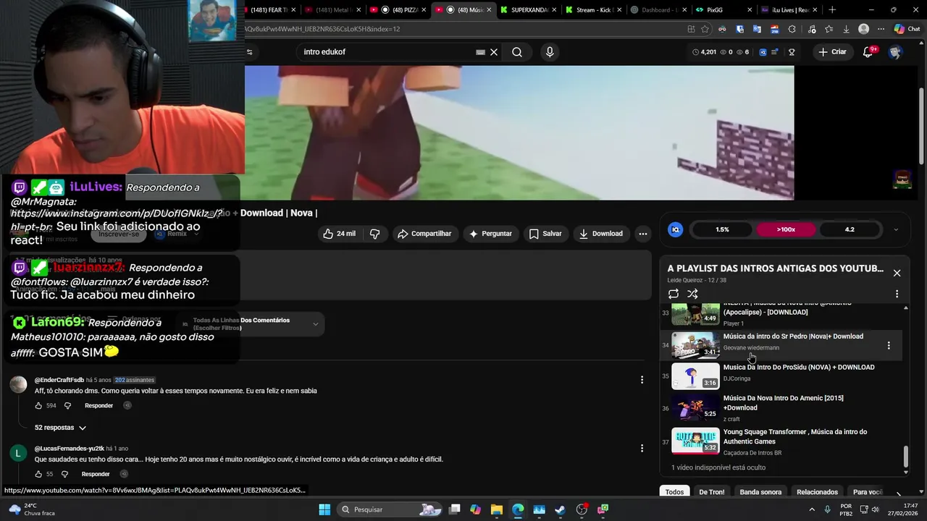Open YouTube notifications bell
Image resolution: width=927 pixels, height=521 pixels.
coord(868,52)
